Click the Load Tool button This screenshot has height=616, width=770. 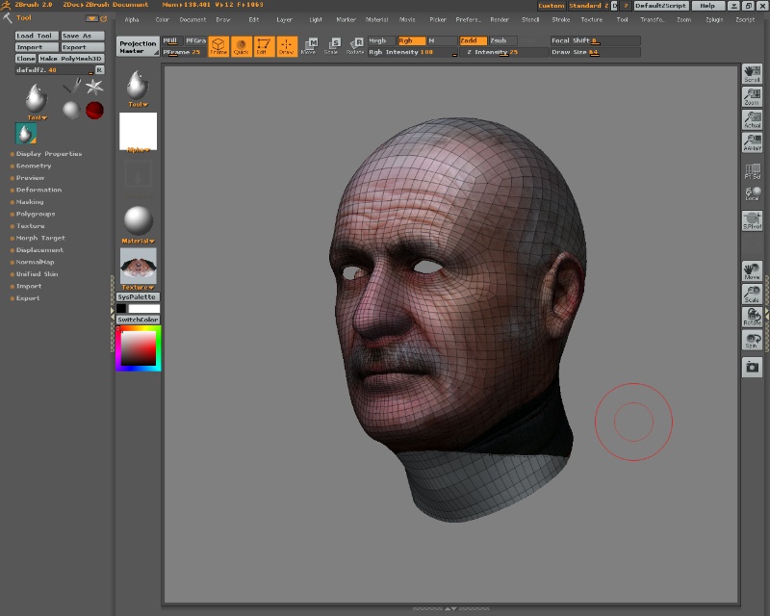37,36
